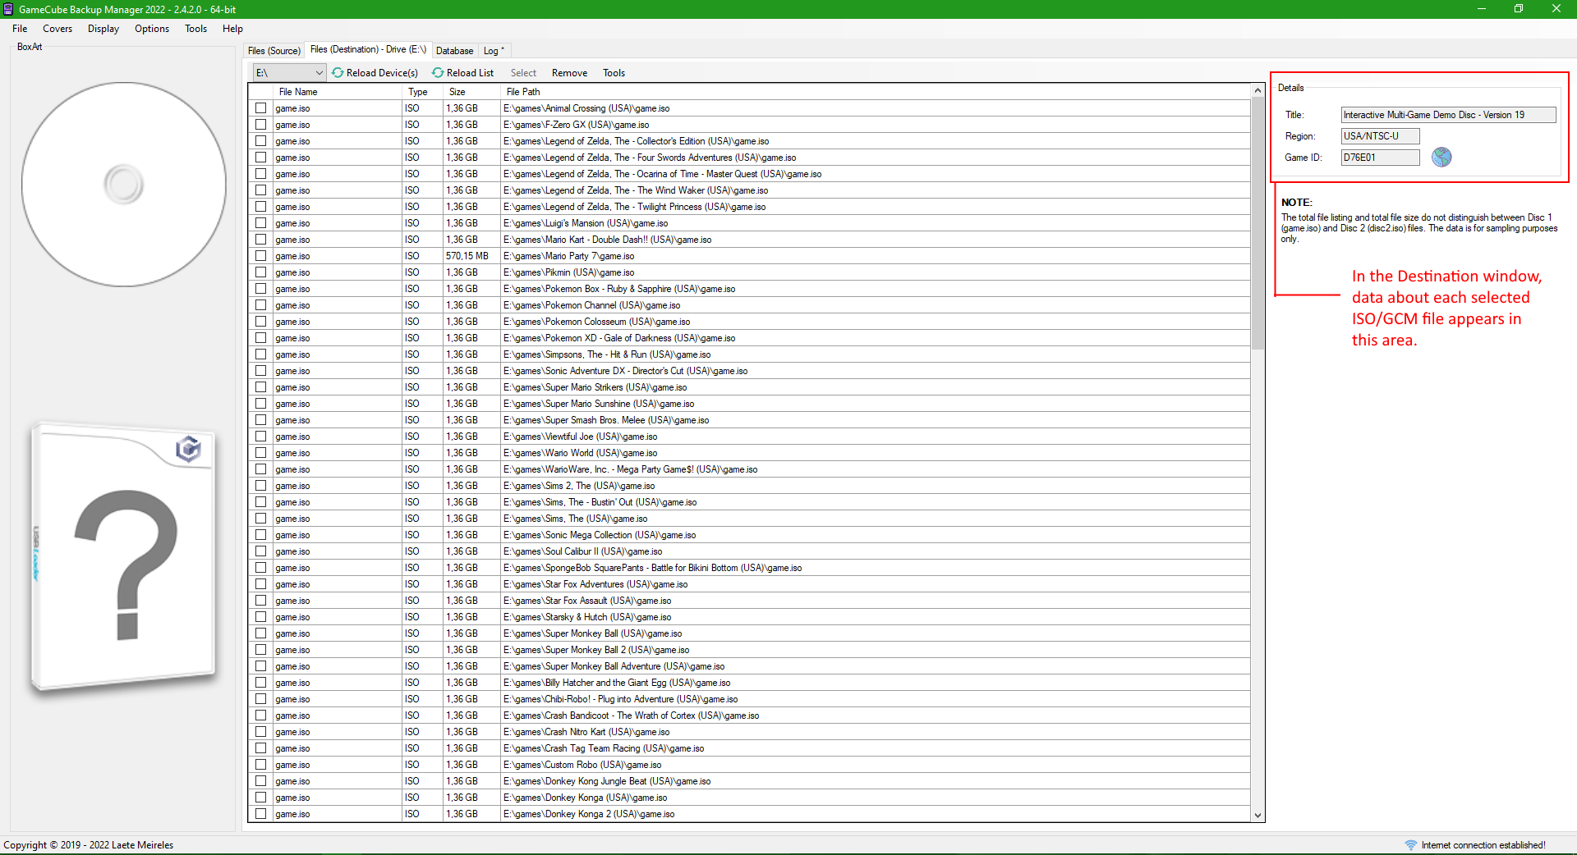Viewport: 1577px width, 855px height.
Task: Click the scrollbar down arrow of the file list
Action: 1257,815
